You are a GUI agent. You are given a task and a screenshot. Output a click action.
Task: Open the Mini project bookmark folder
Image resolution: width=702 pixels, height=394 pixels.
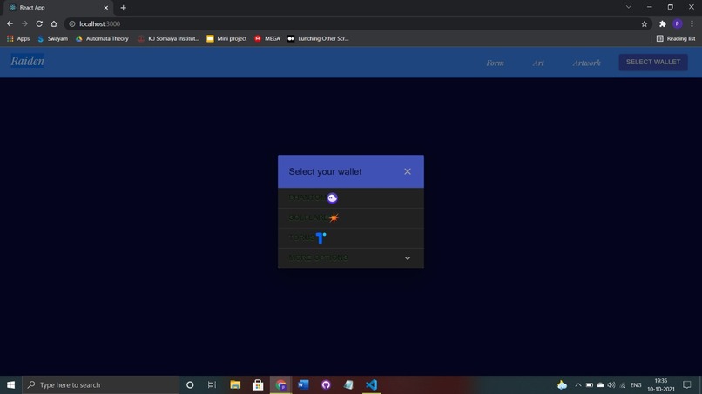[x=226, y=39]
